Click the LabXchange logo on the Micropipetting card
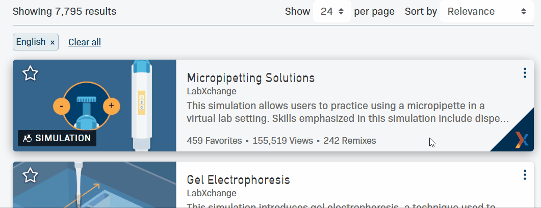Viewport: 541px width, 208px height. (521, 140)
